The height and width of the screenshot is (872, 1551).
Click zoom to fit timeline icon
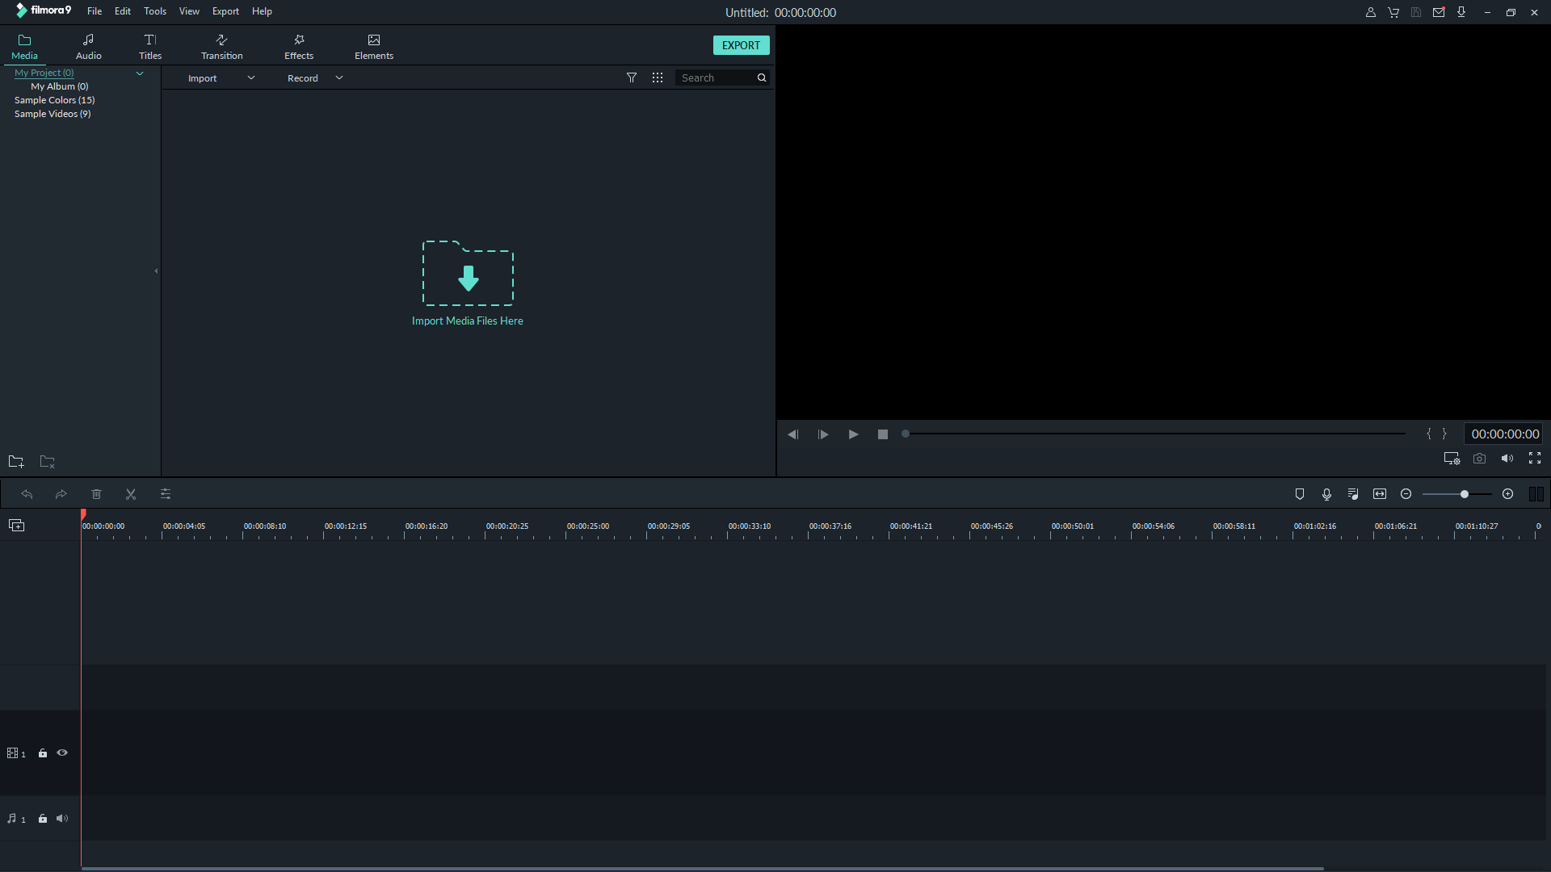pos(1380,494)
